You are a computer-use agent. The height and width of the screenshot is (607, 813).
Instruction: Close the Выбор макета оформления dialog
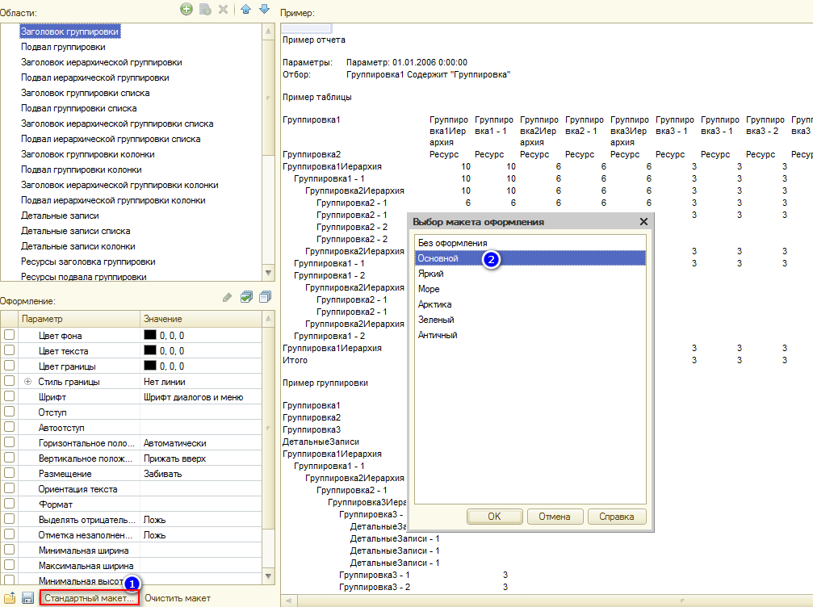tap(643, 221)
